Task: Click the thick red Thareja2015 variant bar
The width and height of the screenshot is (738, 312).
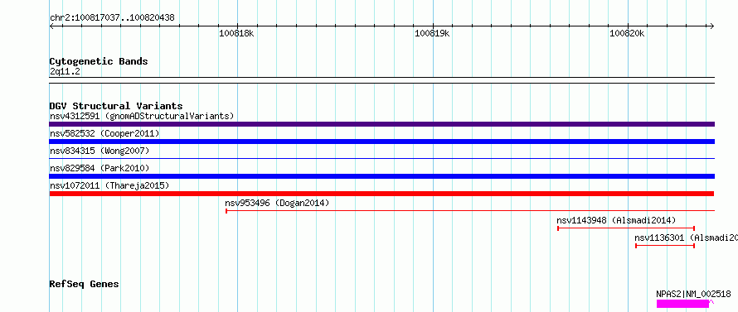Action: pyautogui.click(x=381, y=194)
